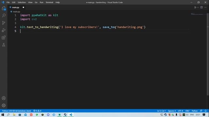Change end of line sequence via CRLF
Viewport: 209px width, 117px height.
click(x=187, y=111)
